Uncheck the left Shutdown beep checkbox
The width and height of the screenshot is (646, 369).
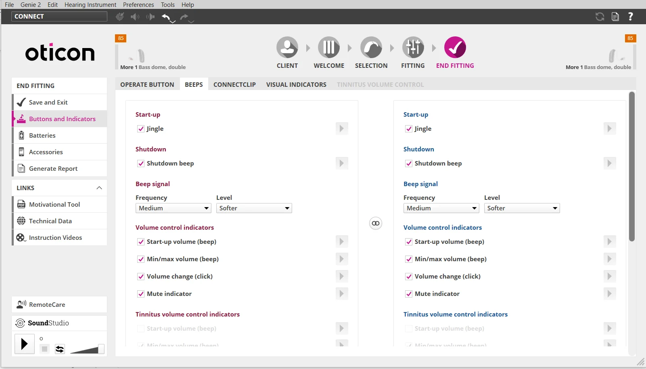click(x=141, y=164)
